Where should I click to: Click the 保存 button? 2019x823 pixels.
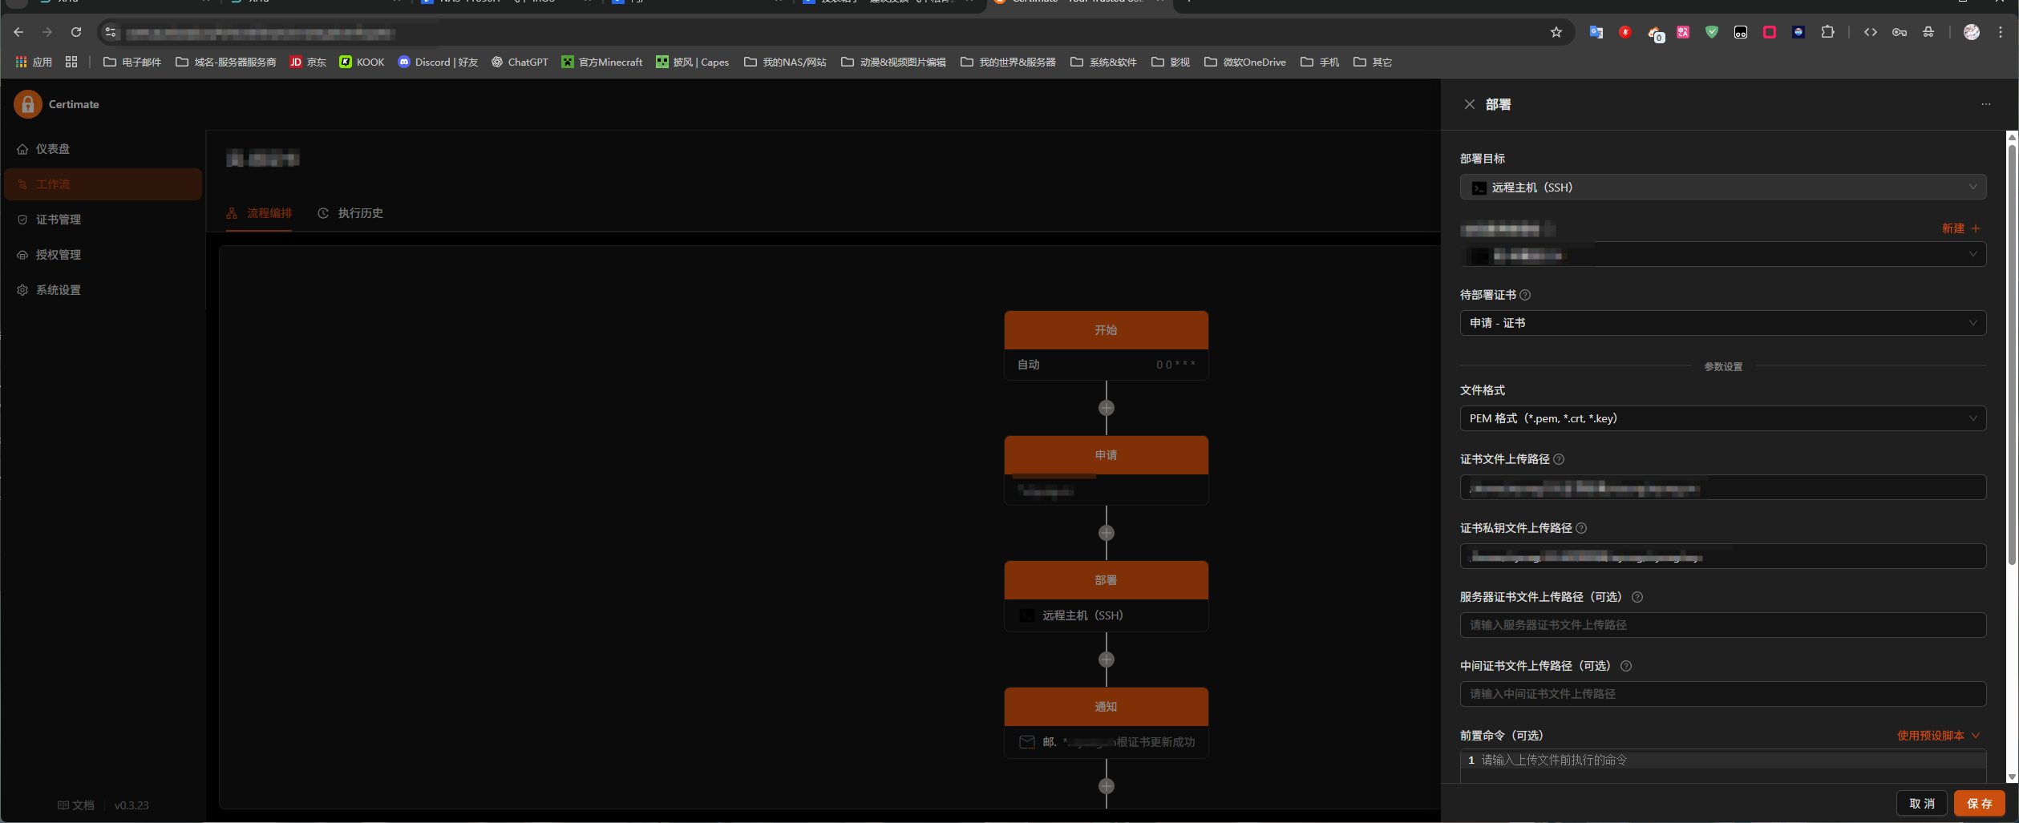[x=1979, y=803]
